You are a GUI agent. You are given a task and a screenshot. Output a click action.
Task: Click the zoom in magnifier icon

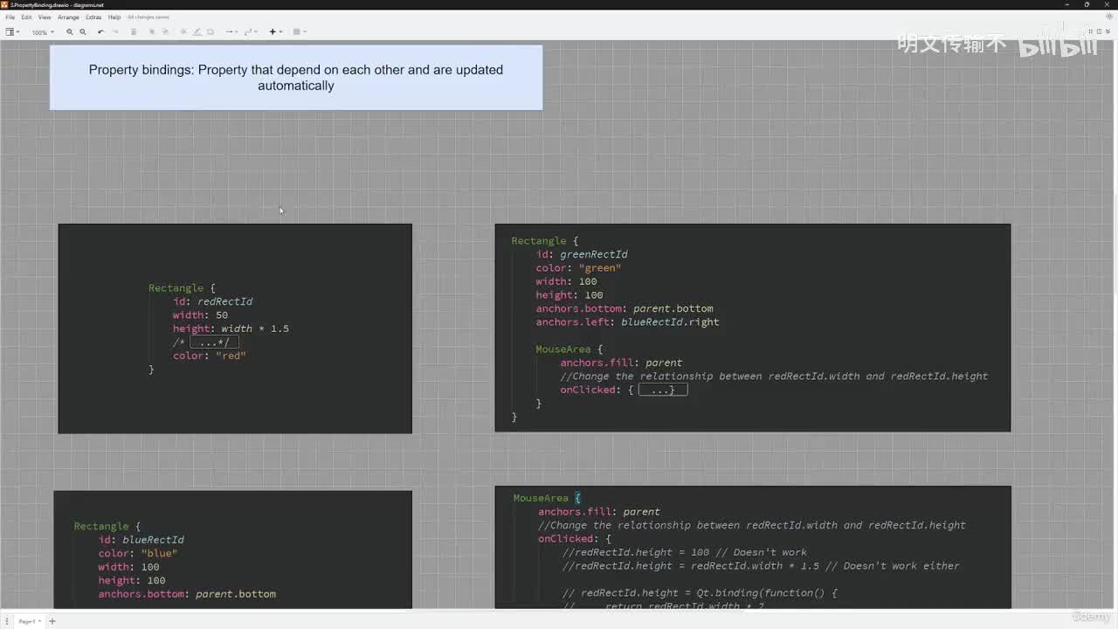pyautogui.click(x=70, y=32)
